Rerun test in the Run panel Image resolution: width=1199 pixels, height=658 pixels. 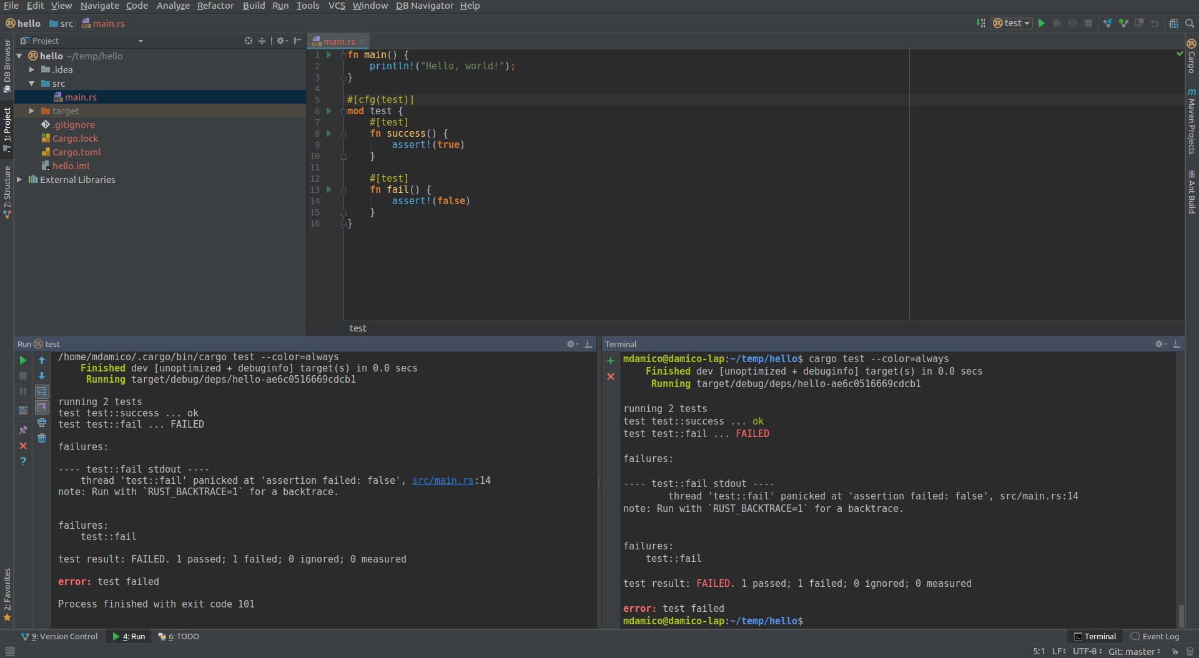tap(23, 360)
